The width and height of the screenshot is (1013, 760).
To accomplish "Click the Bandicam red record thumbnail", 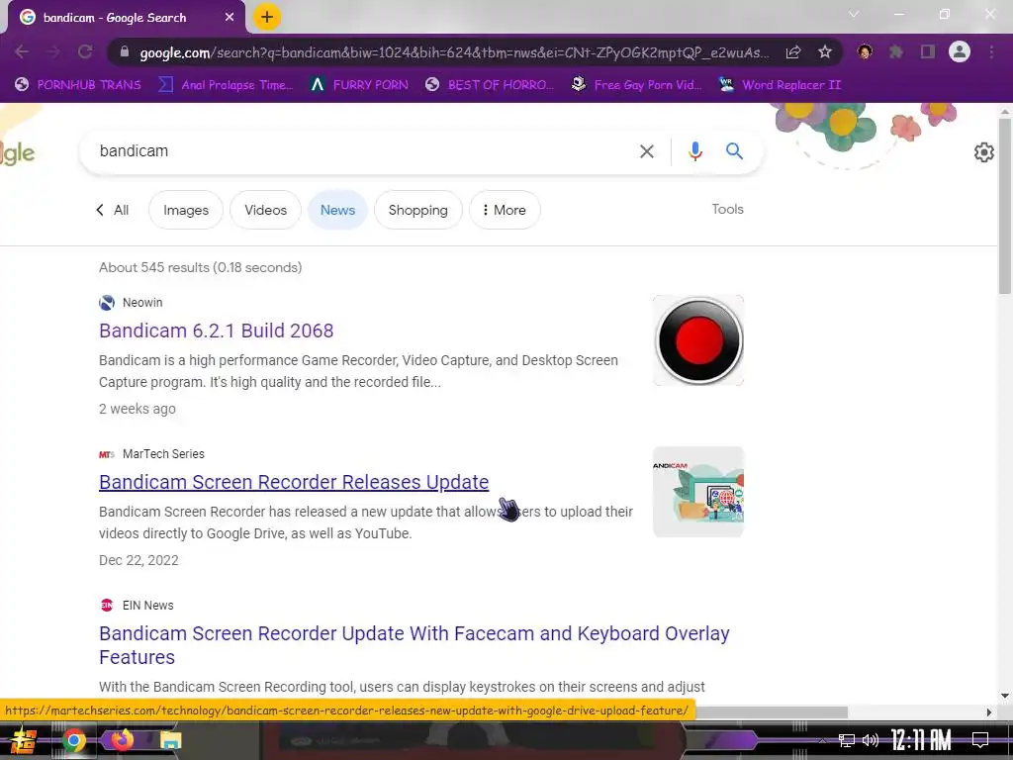I will coord(698,340).
